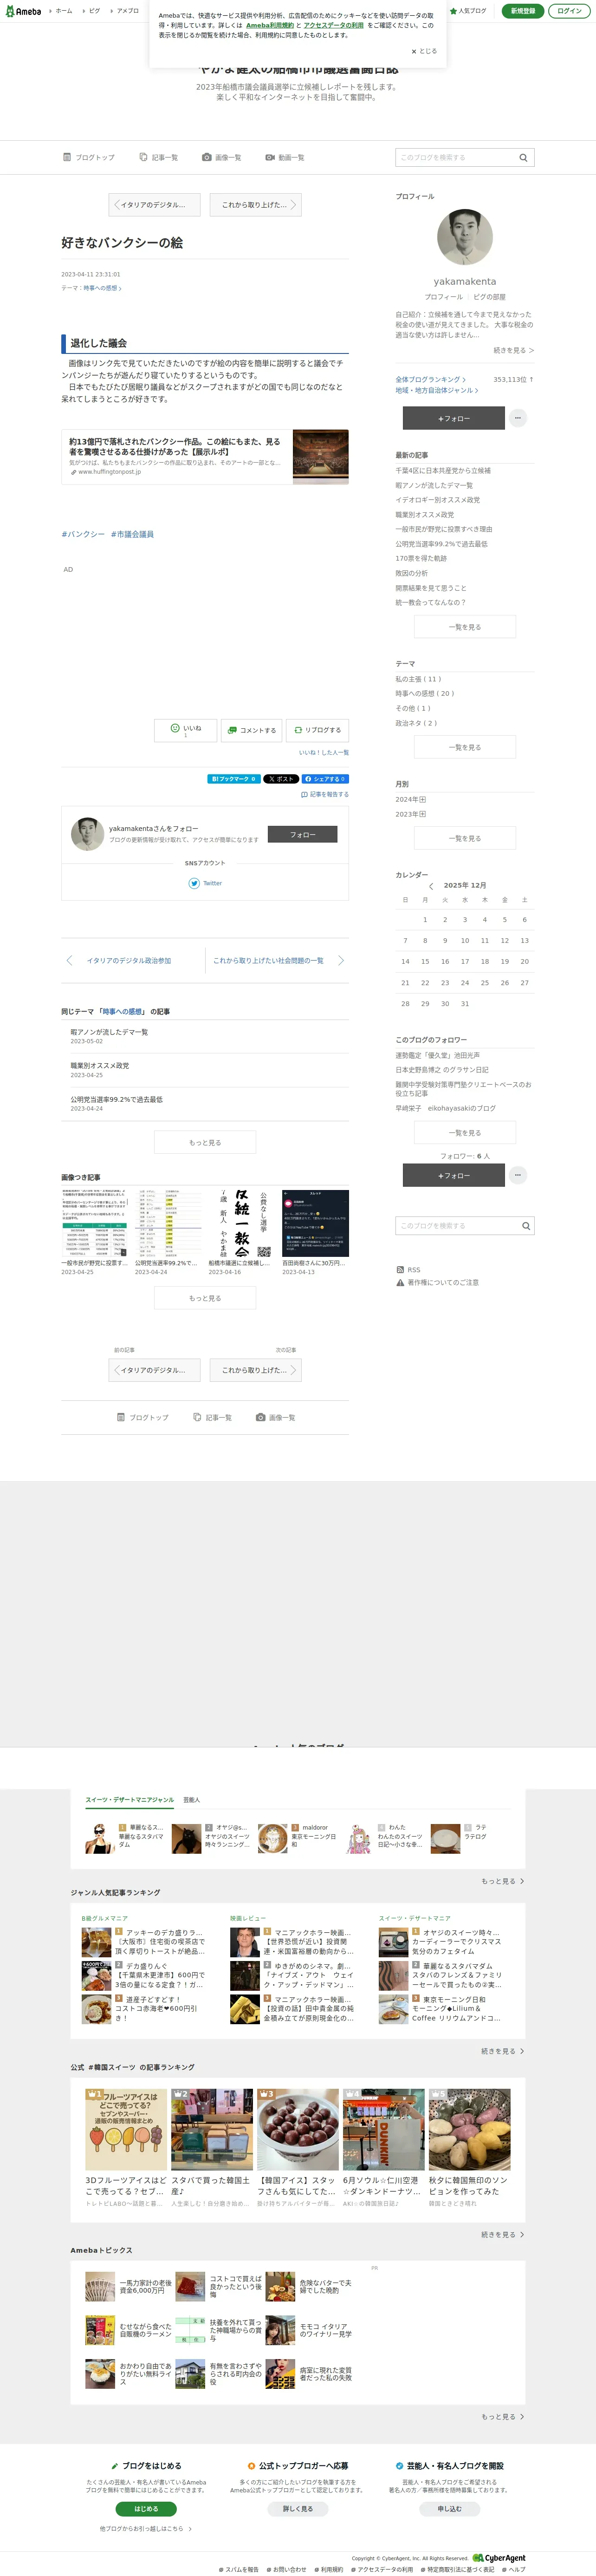Open the 船橋市議選に立候補 image article thumbnail

pyautogui.click(x=242, y=1223)
